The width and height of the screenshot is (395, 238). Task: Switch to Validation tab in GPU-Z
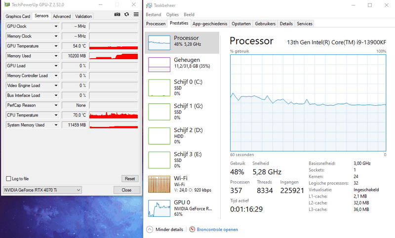83,16
